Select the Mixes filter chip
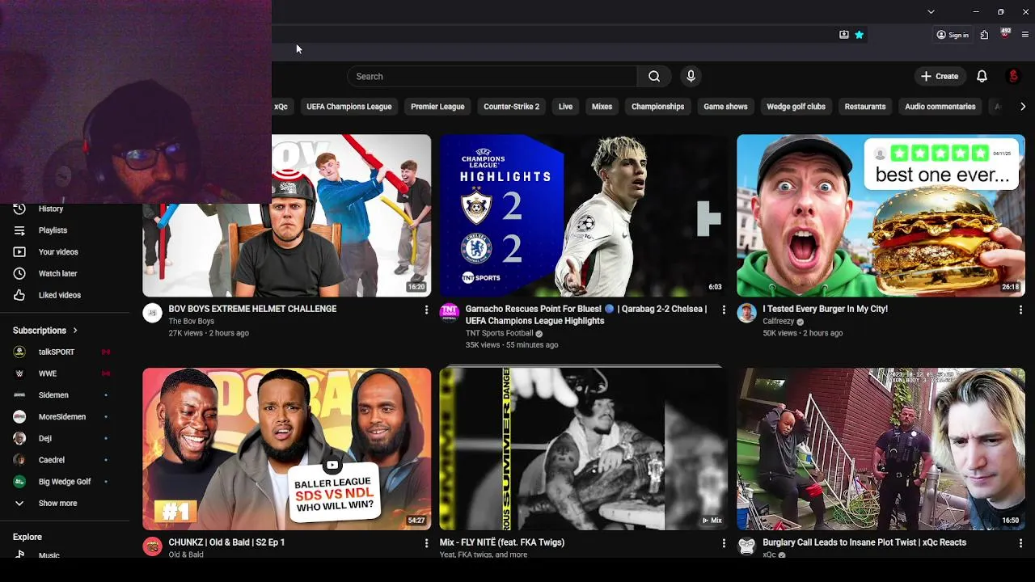Viewport: 1035px width, 582px height. (602, 107)
